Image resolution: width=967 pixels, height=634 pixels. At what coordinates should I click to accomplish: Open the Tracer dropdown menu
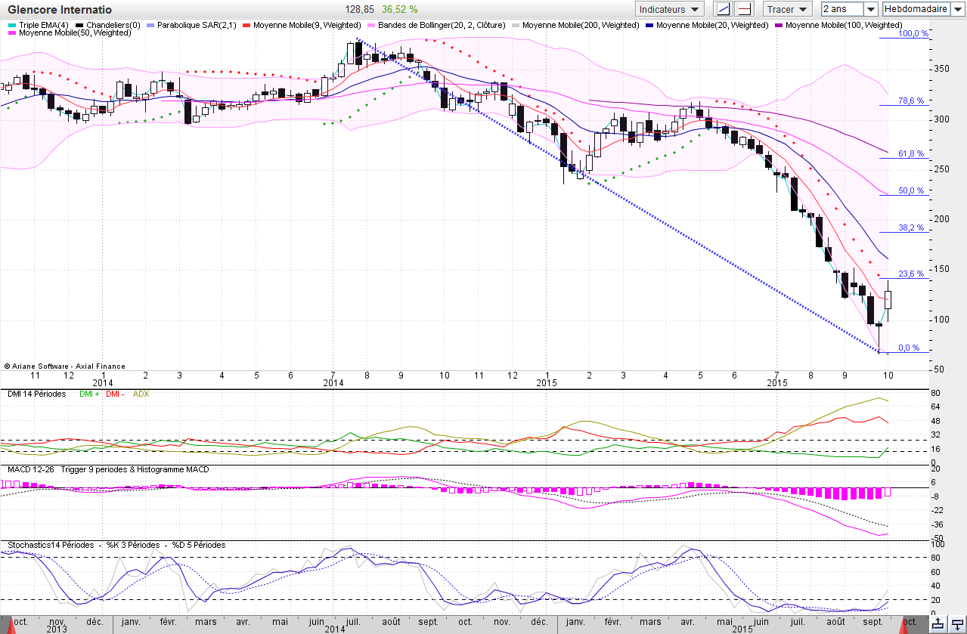787,9
